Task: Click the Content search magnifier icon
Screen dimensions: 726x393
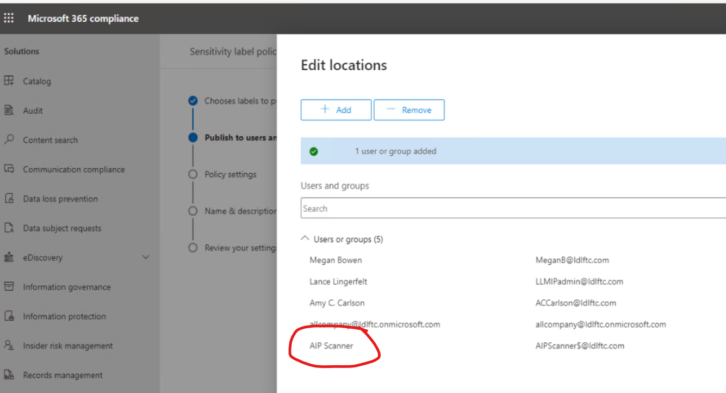Action: [x=9, y=140]
